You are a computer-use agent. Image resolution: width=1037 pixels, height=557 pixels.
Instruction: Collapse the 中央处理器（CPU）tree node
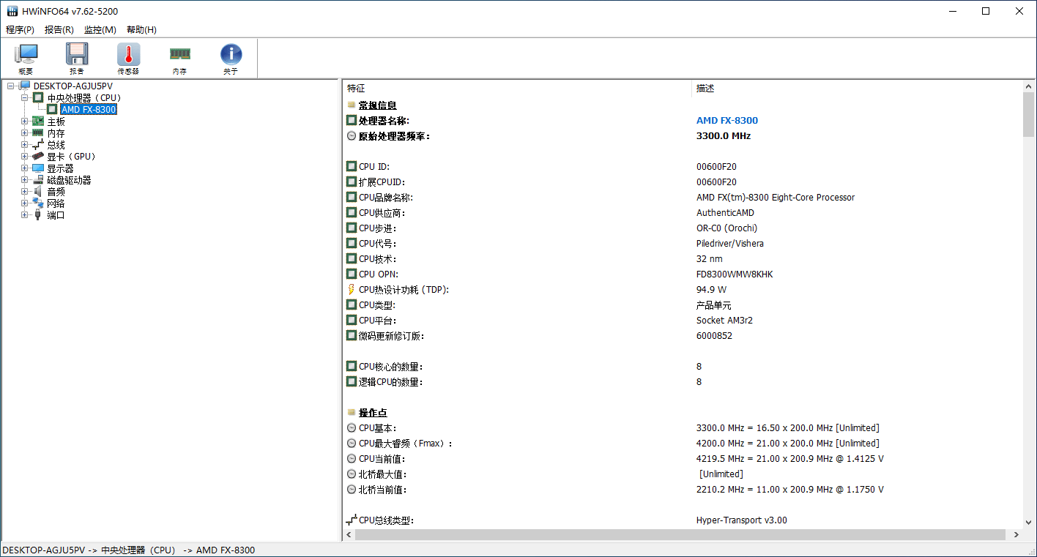tap(24, 97)
